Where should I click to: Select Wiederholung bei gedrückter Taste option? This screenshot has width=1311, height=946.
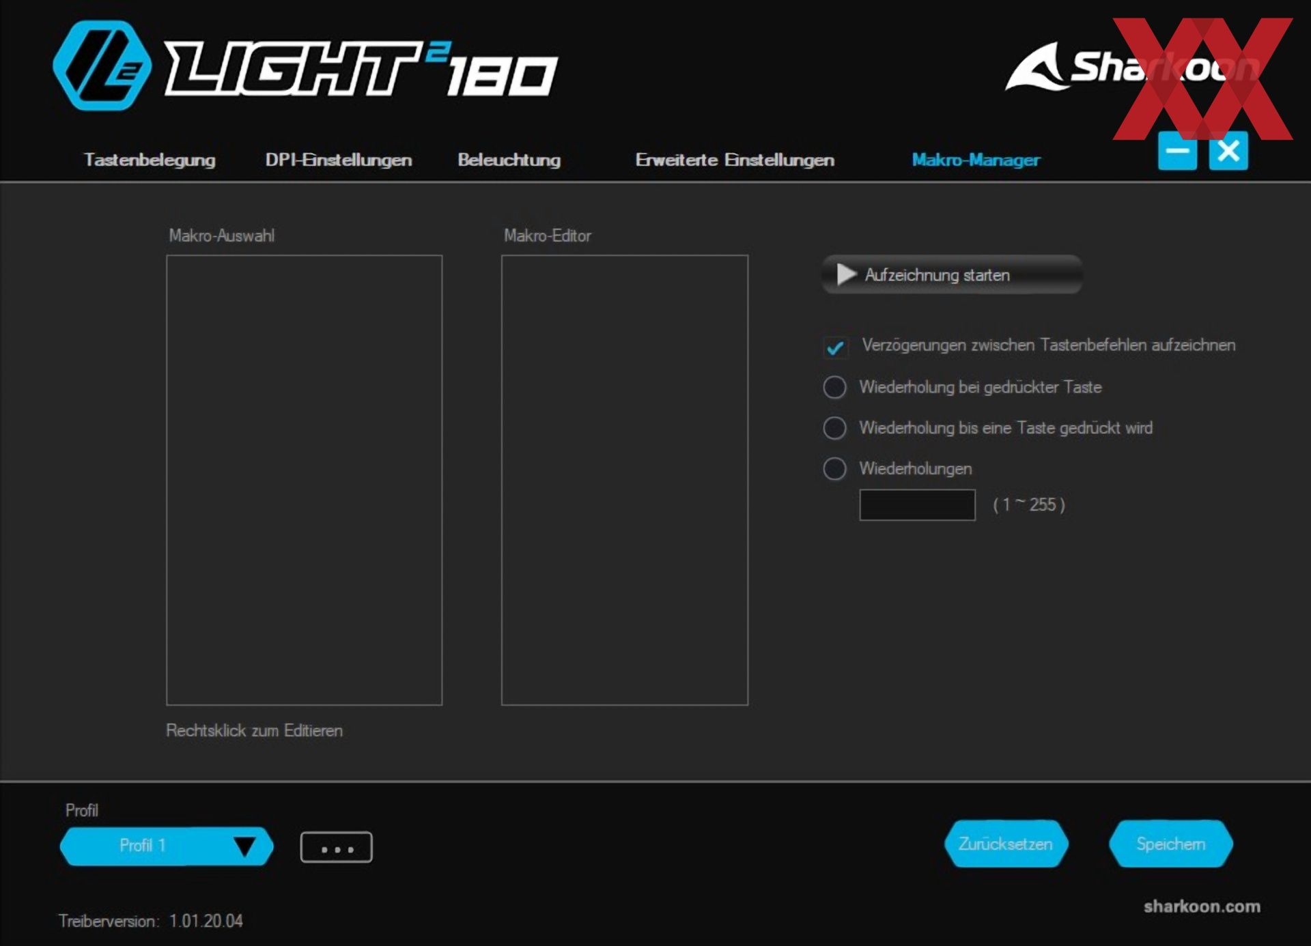(834, 387)
